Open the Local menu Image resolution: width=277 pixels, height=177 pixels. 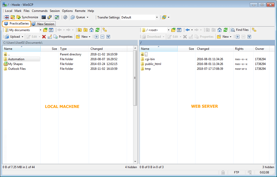click(x=8, y=11)
